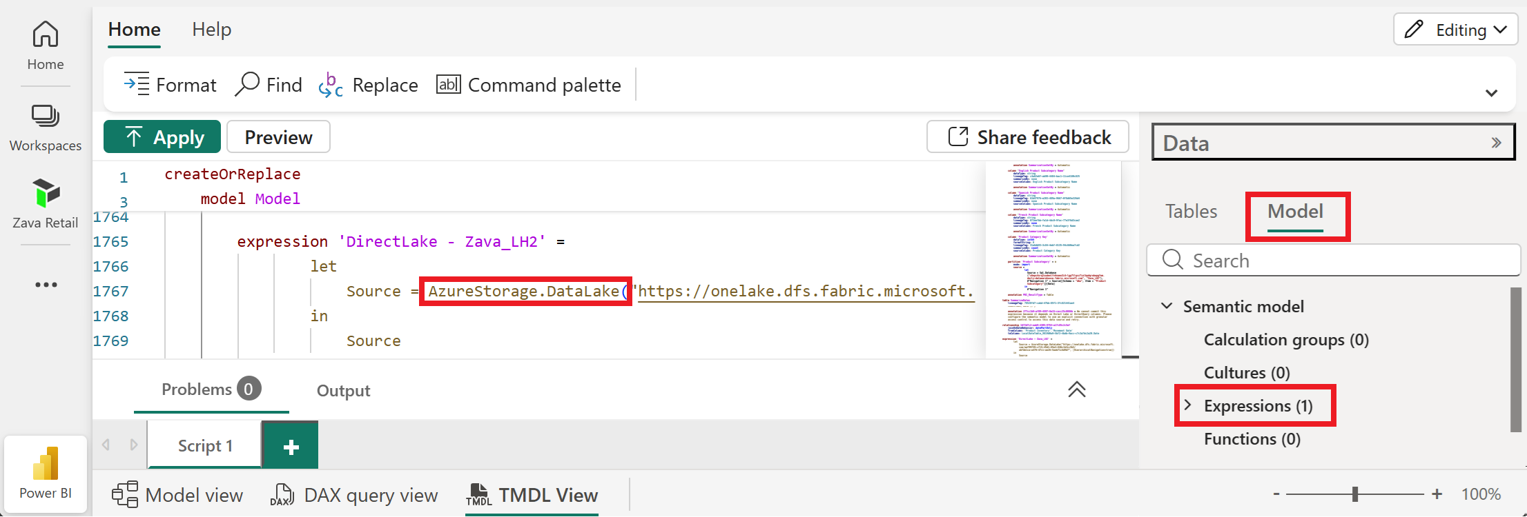Open the Workspaces pane

[46, 128]
